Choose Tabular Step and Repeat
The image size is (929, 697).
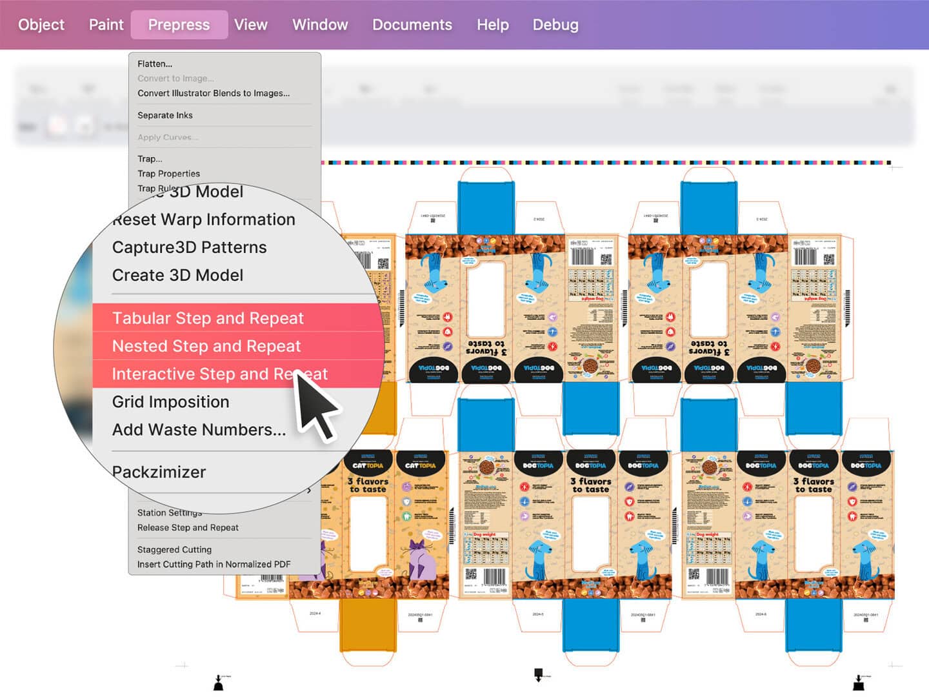(208, 318)
